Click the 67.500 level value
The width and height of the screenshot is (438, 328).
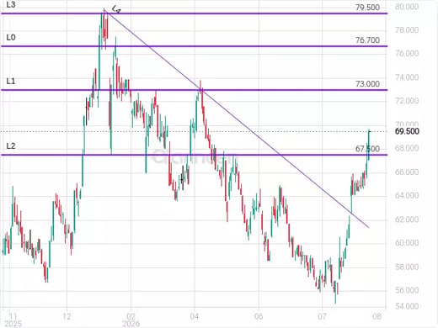(x=367, y=149)
